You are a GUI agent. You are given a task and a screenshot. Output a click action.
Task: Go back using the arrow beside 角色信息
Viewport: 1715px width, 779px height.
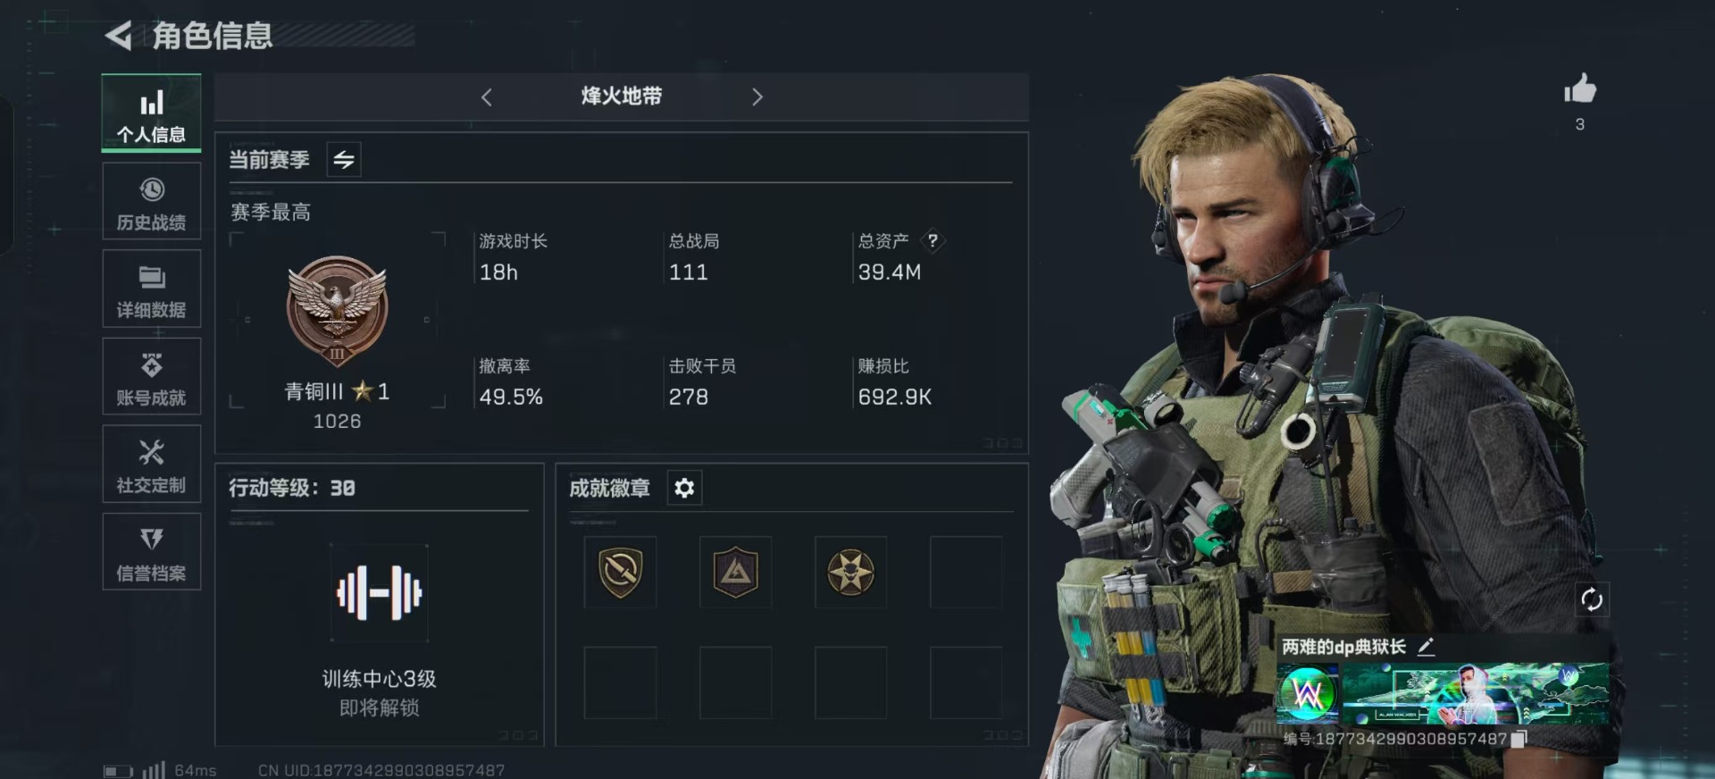pos(119,36)
